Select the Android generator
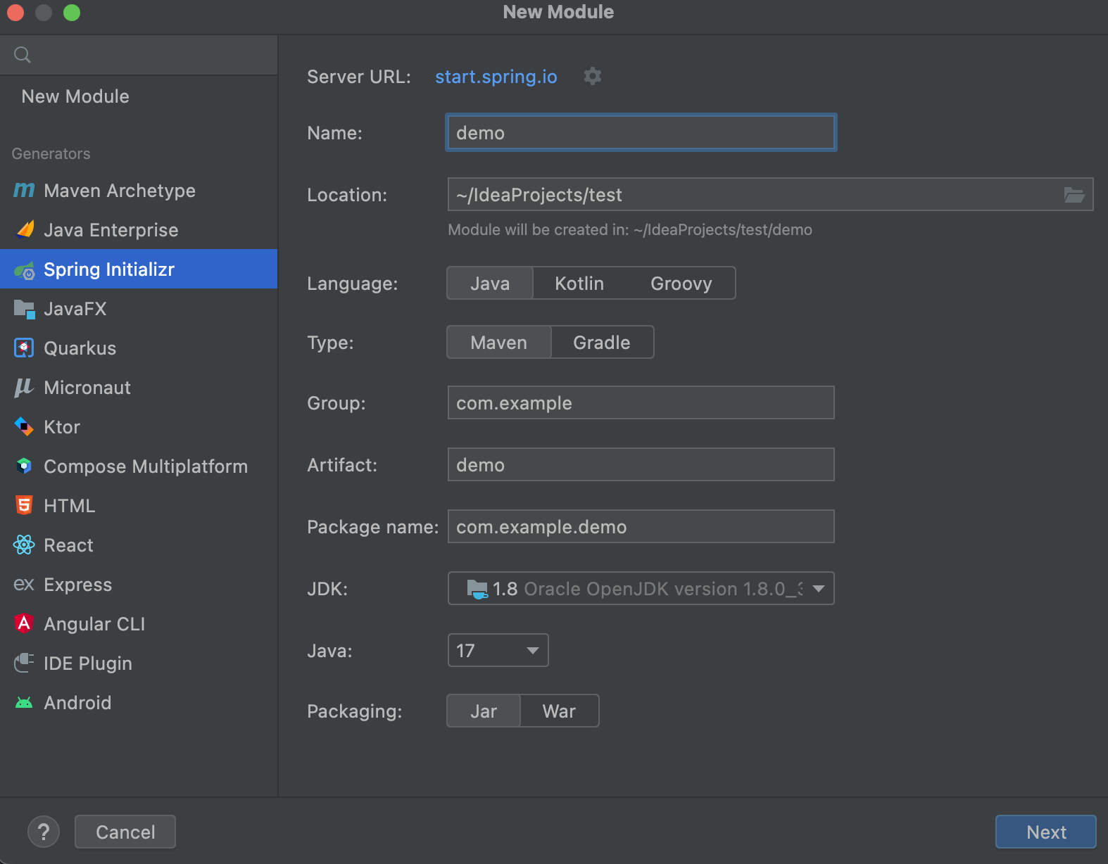1108x864 pixels. point(139,703)
